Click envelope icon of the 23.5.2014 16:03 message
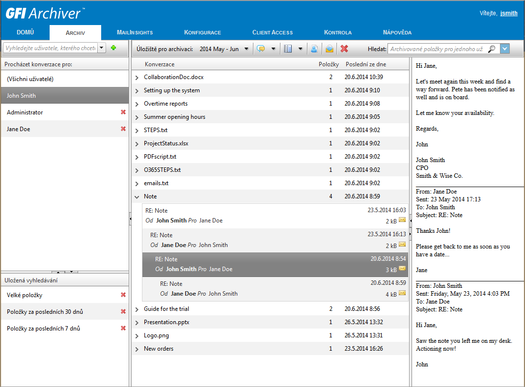 tap(402, 221)
